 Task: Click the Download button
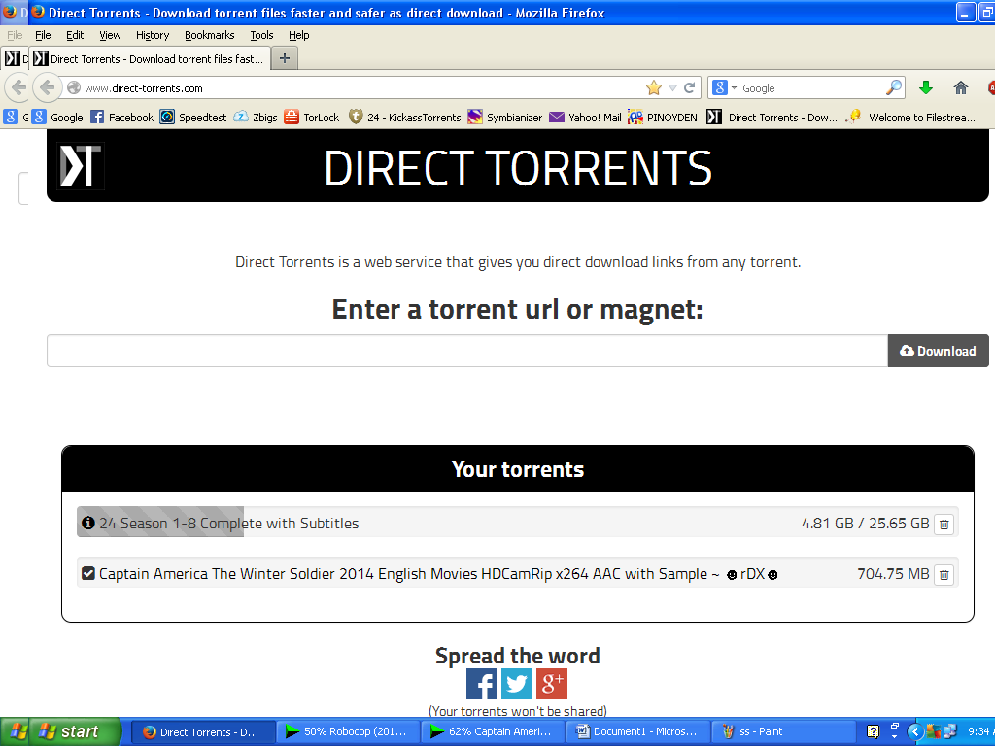pyautogui.click(x=938, y=351)
